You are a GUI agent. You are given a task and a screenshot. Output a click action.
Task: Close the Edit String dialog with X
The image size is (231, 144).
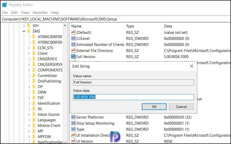[192, 66]
